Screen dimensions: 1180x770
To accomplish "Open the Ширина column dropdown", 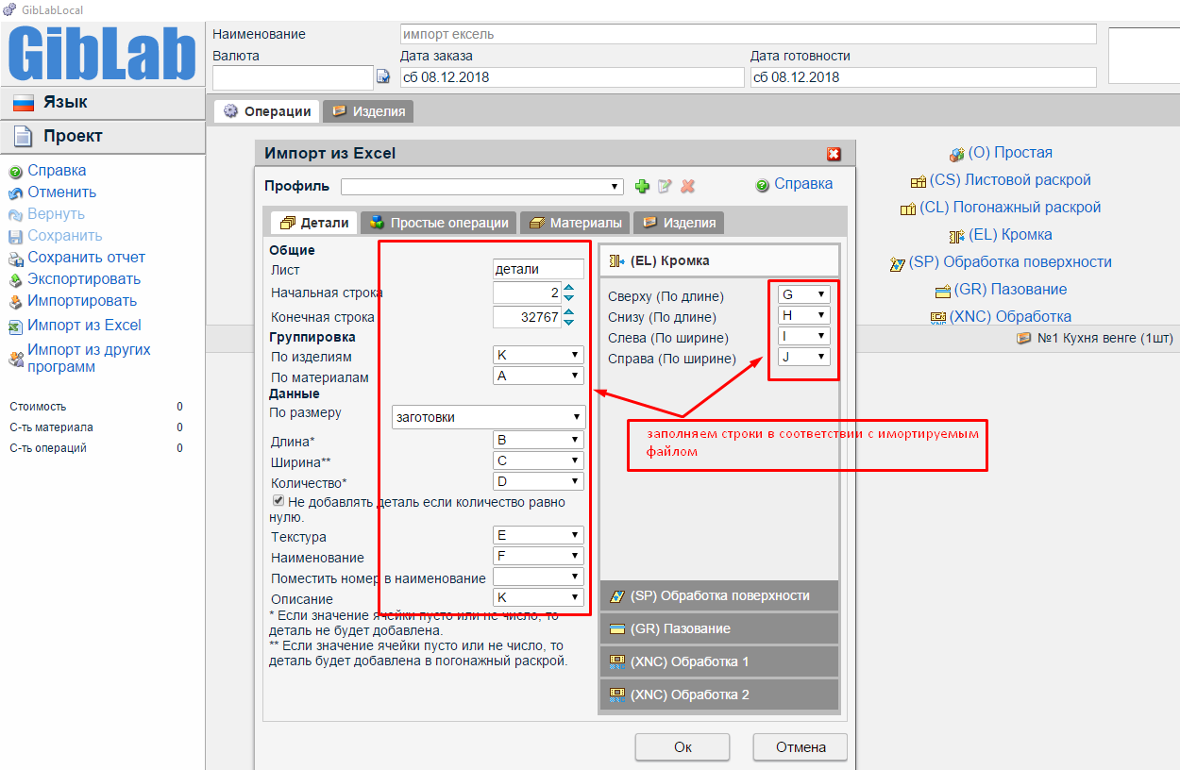I will click(538, 460).
